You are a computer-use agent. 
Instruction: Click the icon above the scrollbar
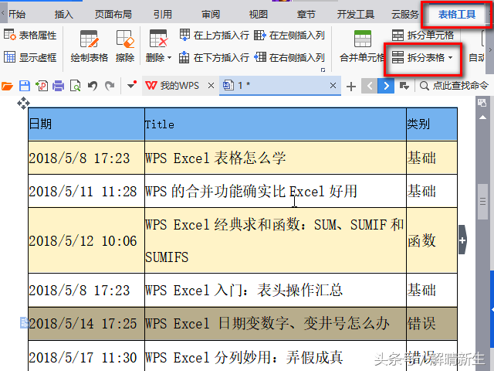[x=482, y=102]
